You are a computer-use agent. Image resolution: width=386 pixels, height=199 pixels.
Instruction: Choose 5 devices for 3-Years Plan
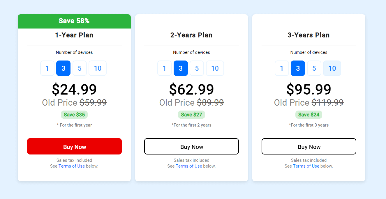(x=314, y=68)
